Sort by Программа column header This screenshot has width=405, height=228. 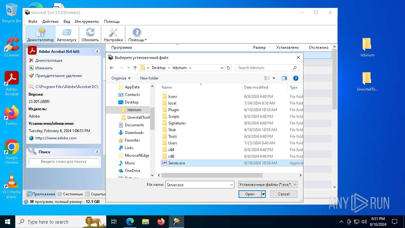click(177, 47)
